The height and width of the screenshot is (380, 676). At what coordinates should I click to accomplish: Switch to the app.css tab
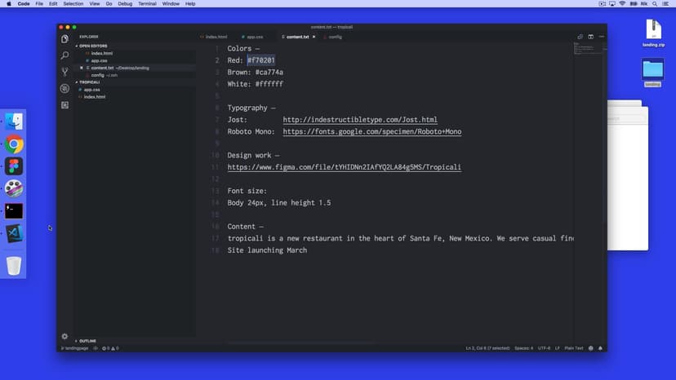pos(254,37)
